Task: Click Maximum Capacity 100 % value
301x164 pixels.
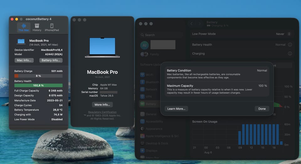Action: point(263,86)
